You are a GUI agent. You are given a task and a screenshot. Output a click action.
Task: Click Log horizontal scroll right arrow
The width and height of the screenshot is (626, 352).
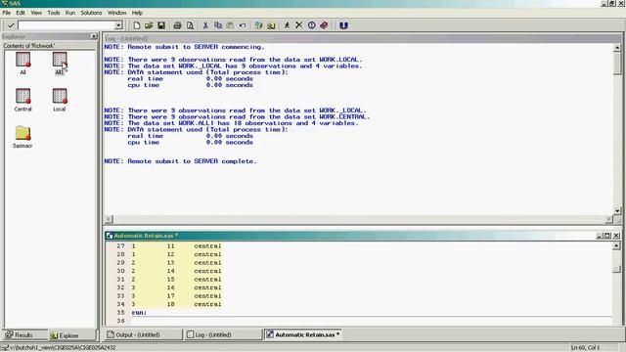(608, 219)
